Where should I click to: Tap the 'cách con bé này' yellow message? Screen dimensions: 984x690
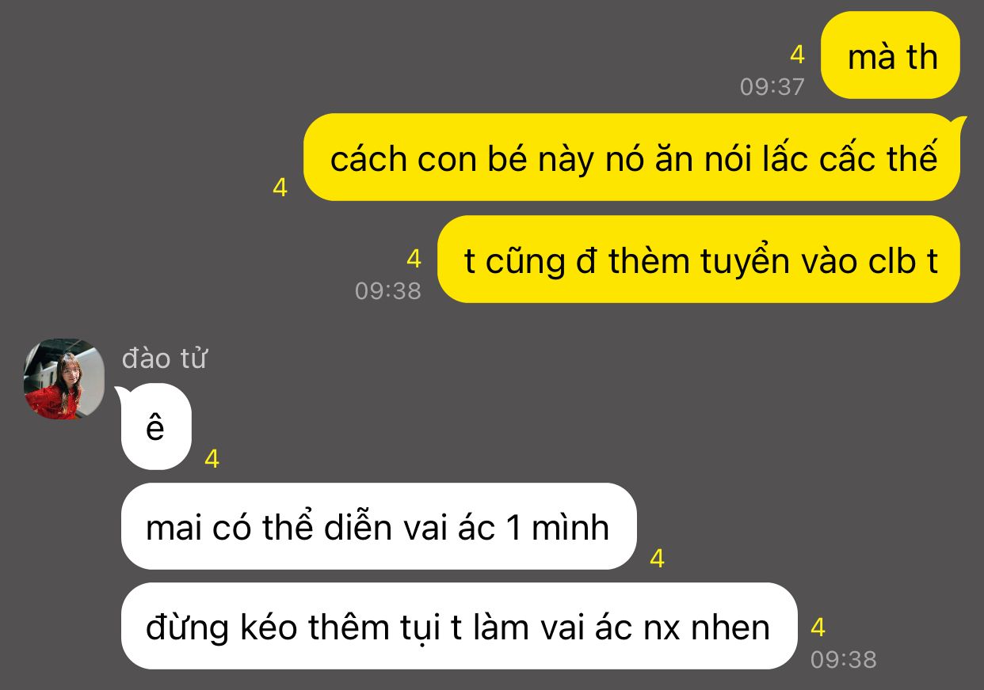pyautogui.click(x=632, y=157)
